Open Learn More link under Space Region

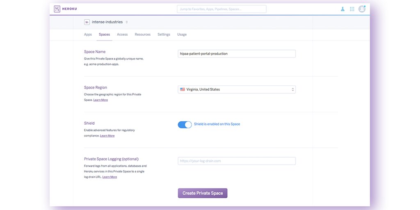click(100, 100)
